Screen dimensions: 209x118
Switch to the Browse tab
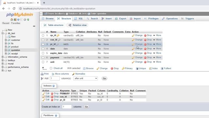point(48,19)
